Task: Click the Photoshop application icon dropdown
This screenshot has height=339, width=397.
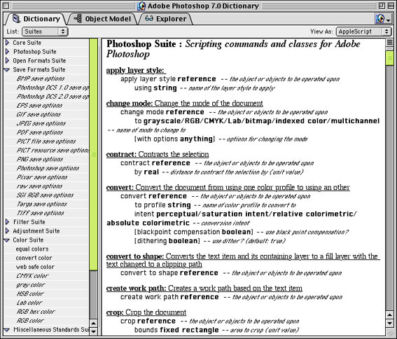Action: click(x=383, y=18)
